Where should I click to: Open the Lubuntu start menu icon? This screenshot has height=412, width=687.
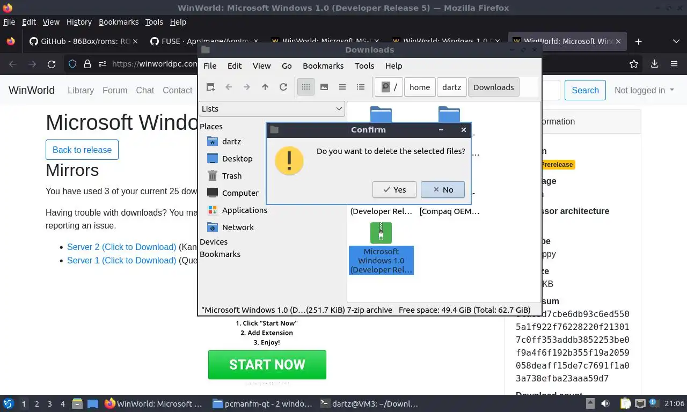pos(9,403)
